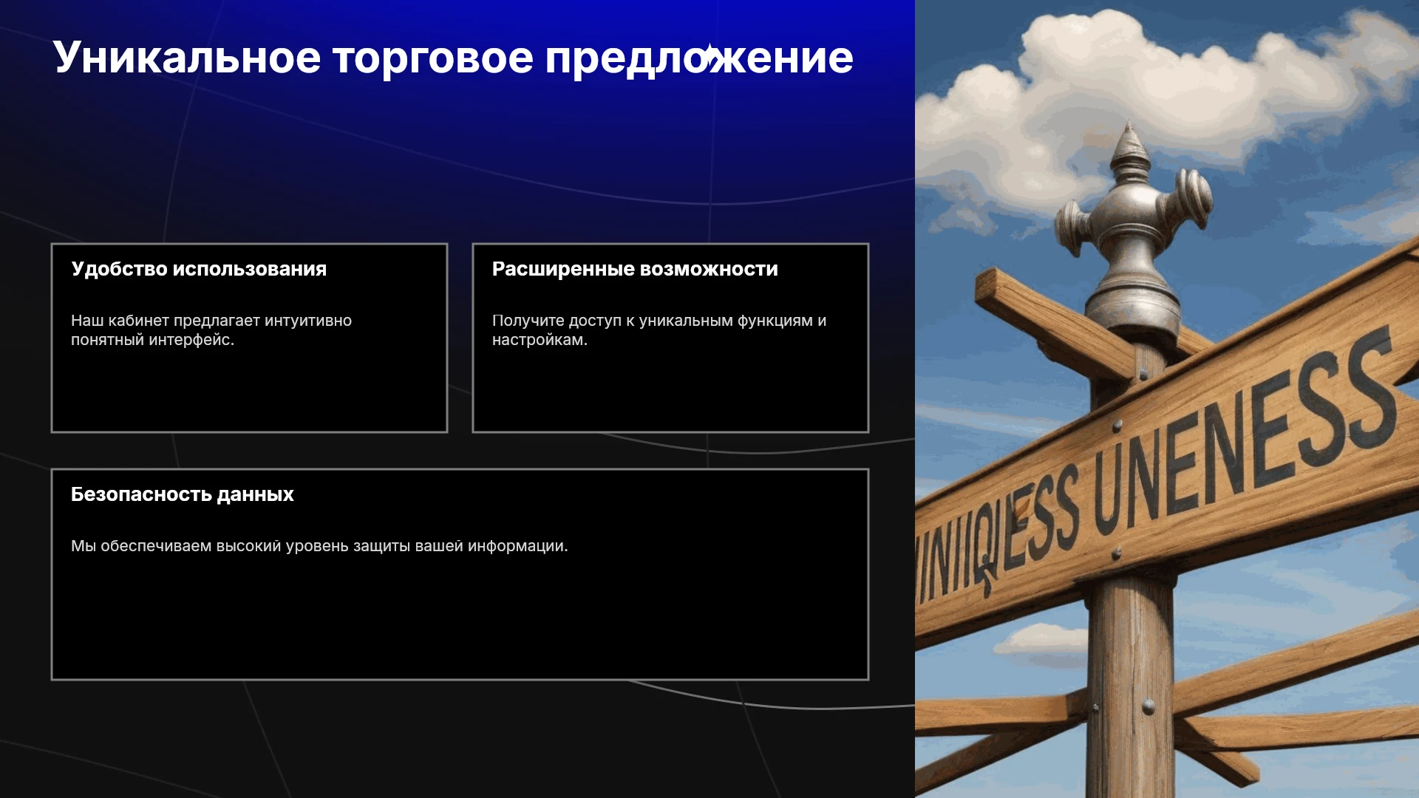
Task: Select the text about the интуитивно понятный интерфейс
Action: point(211,330)
